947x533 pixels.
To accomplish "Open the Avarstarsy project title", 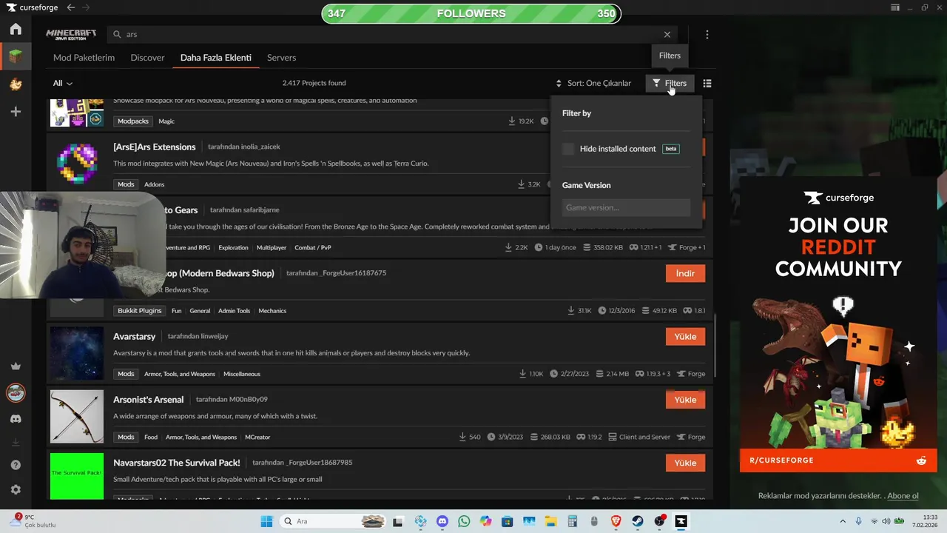I will (135, 337).
